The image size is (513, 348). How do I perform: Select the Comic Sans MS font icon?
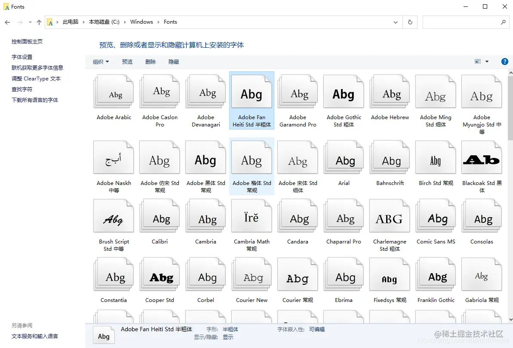coord(436,216)
